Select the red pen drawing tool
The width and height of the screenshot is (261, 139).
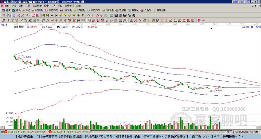pos(4,20)
